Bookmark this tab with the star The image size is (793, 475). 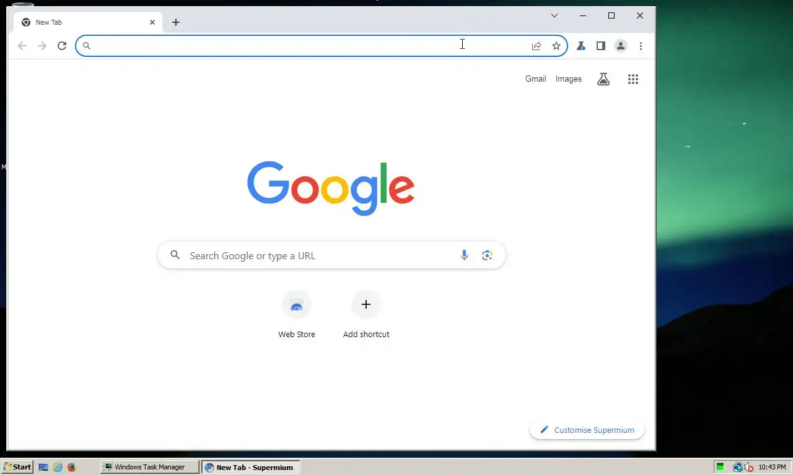[556, 46]
